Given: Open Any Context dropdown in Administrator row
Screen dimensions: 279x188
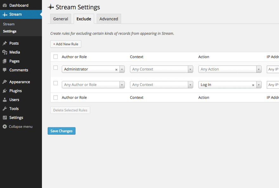Looking at the screenshot, I should click(161, 69).
